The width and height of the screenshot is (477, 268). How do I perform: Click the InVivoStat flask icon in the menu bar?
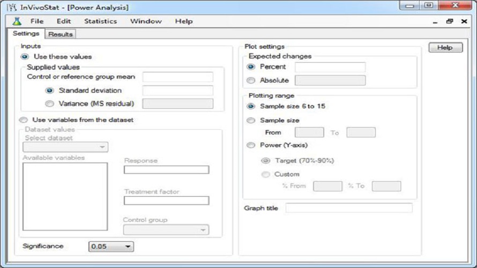click(x=17, y=21)
